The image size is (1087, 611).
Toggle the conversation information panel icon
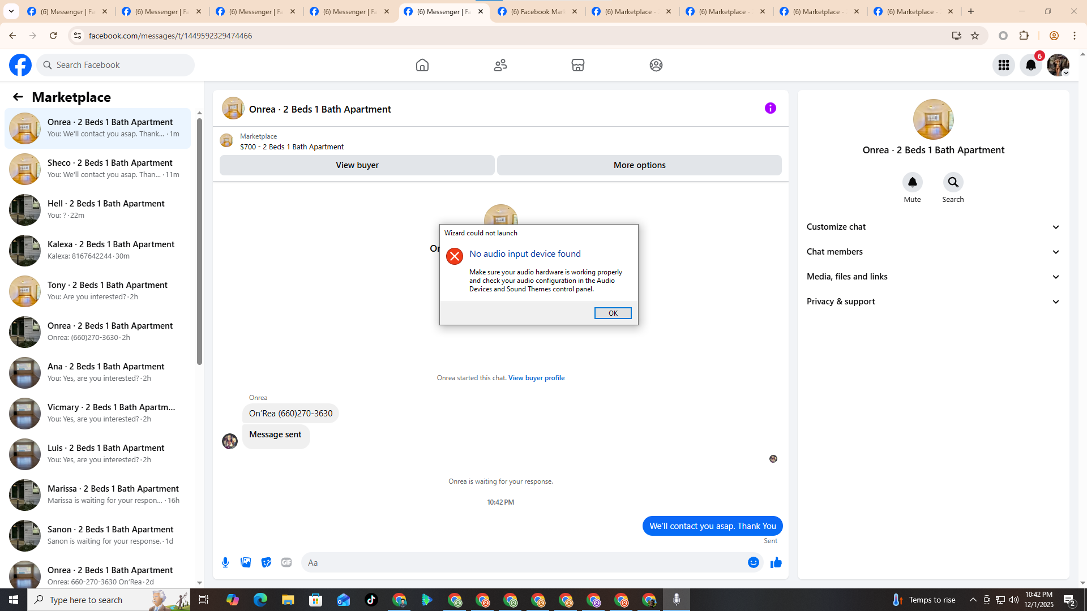coord(771,108)
